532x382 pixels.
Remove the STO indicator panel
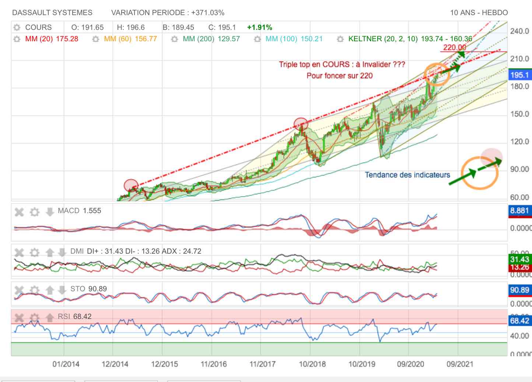click(19, 290)
